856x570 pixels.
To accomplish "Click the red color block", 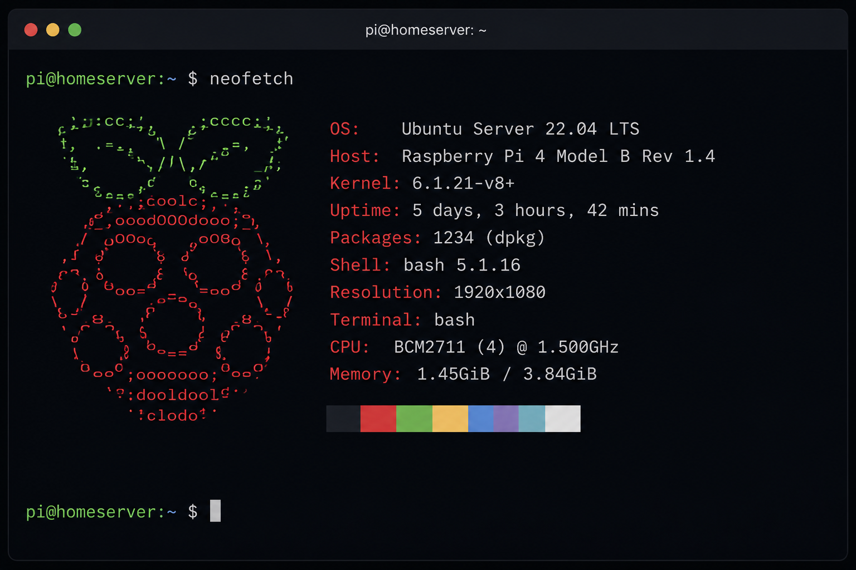I will (x=378, y=419).
